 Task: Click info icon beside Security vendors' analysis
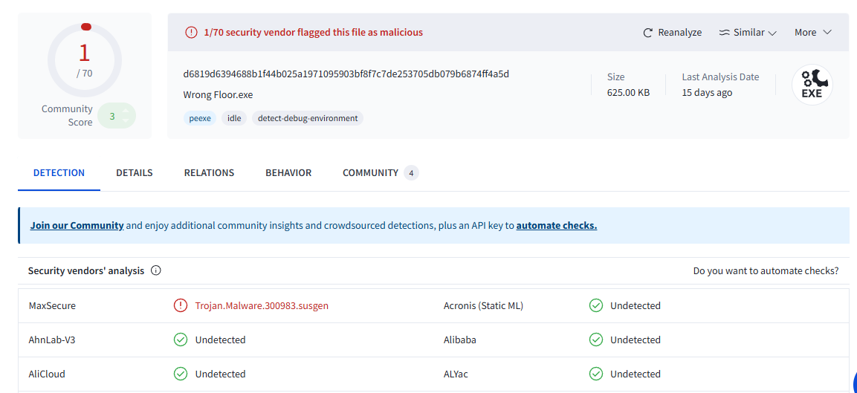point(156,270)
